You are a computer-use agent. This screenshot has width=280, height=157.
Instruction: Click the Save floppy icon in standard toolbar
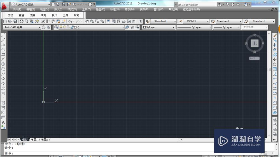click(x=15, y=22)
